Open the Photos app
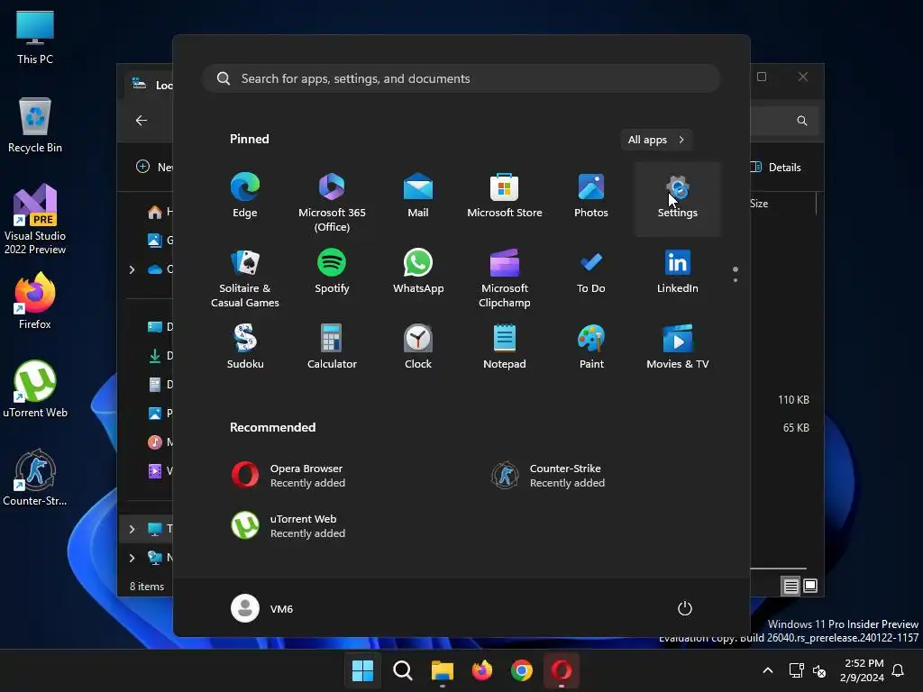The width and height of the screenshot is (923, 692). [591, 197]
